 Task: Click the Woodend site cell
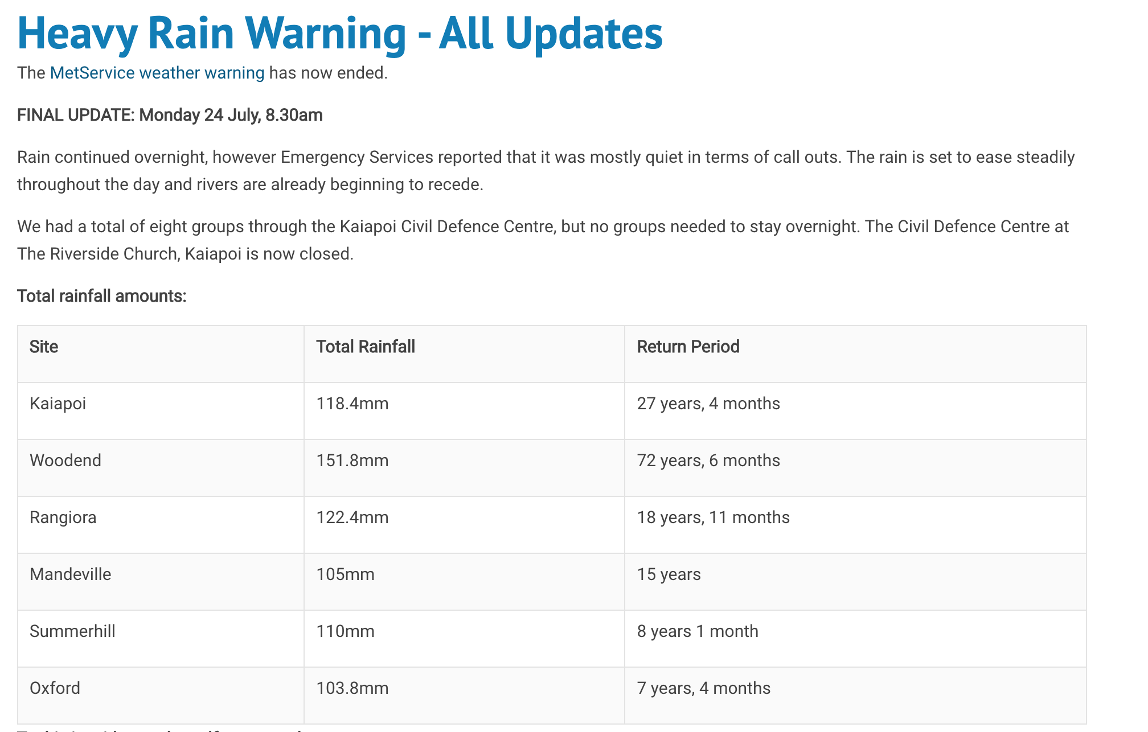pos(161,468)
